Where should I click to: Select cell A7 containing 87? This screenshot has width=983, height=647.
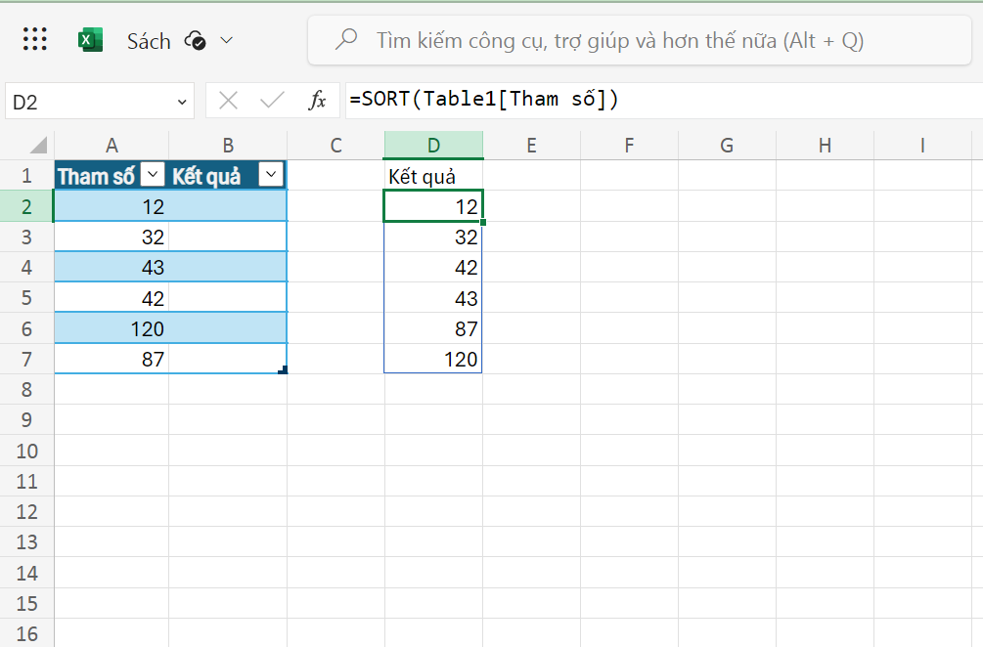[x=112, y=359]
